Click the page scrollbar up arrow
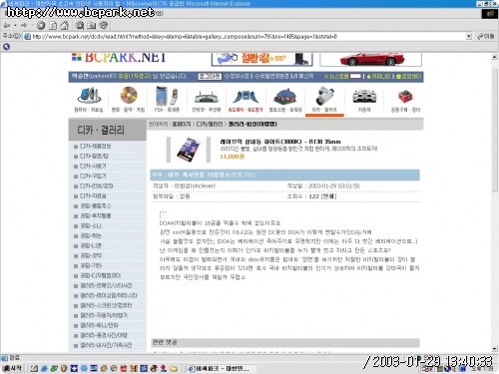Screen dimensions: 499x374 495,57
